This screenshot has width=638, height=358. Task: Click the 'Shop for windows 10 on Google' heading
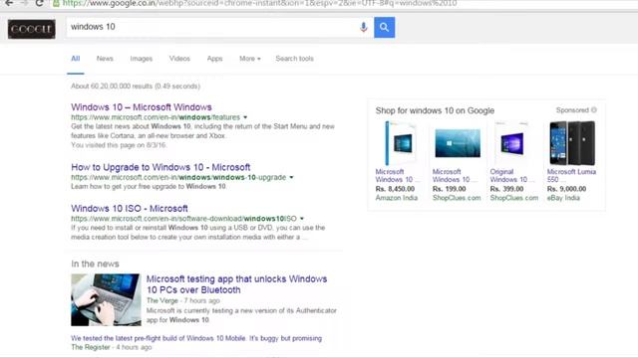[x=435, y=110]
